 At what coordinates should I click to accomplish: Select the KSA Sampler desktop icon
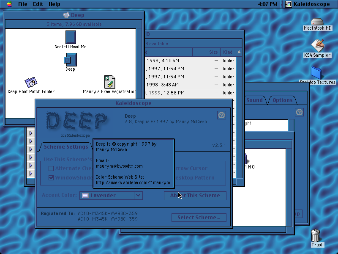pyautogui.click(x=317, y=46)
